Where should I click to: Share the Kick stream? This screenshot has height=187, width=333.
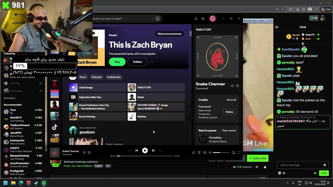click(257, 167)
